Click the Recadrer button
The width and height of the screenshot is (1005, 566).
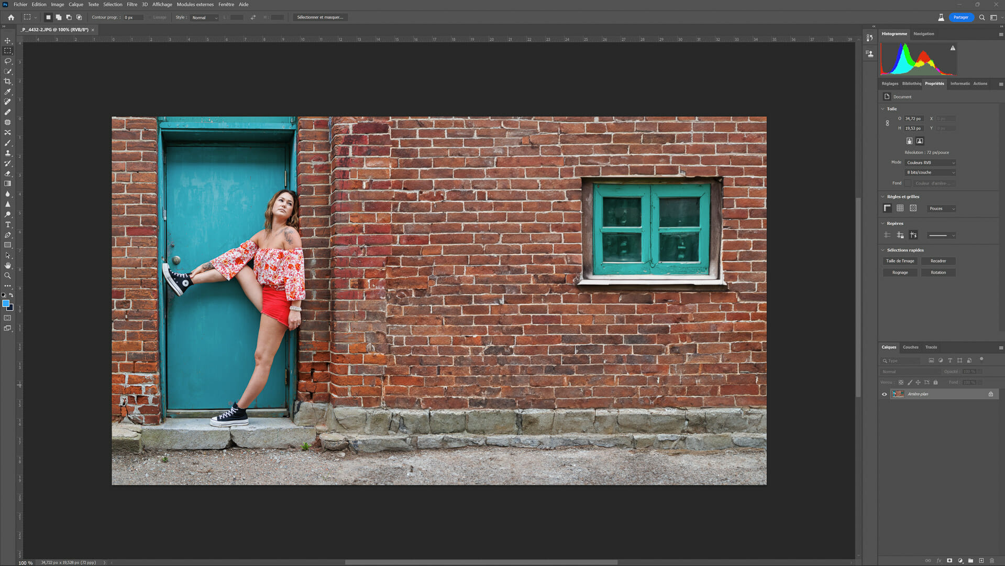pyautogui.click(x=938, y=261)
